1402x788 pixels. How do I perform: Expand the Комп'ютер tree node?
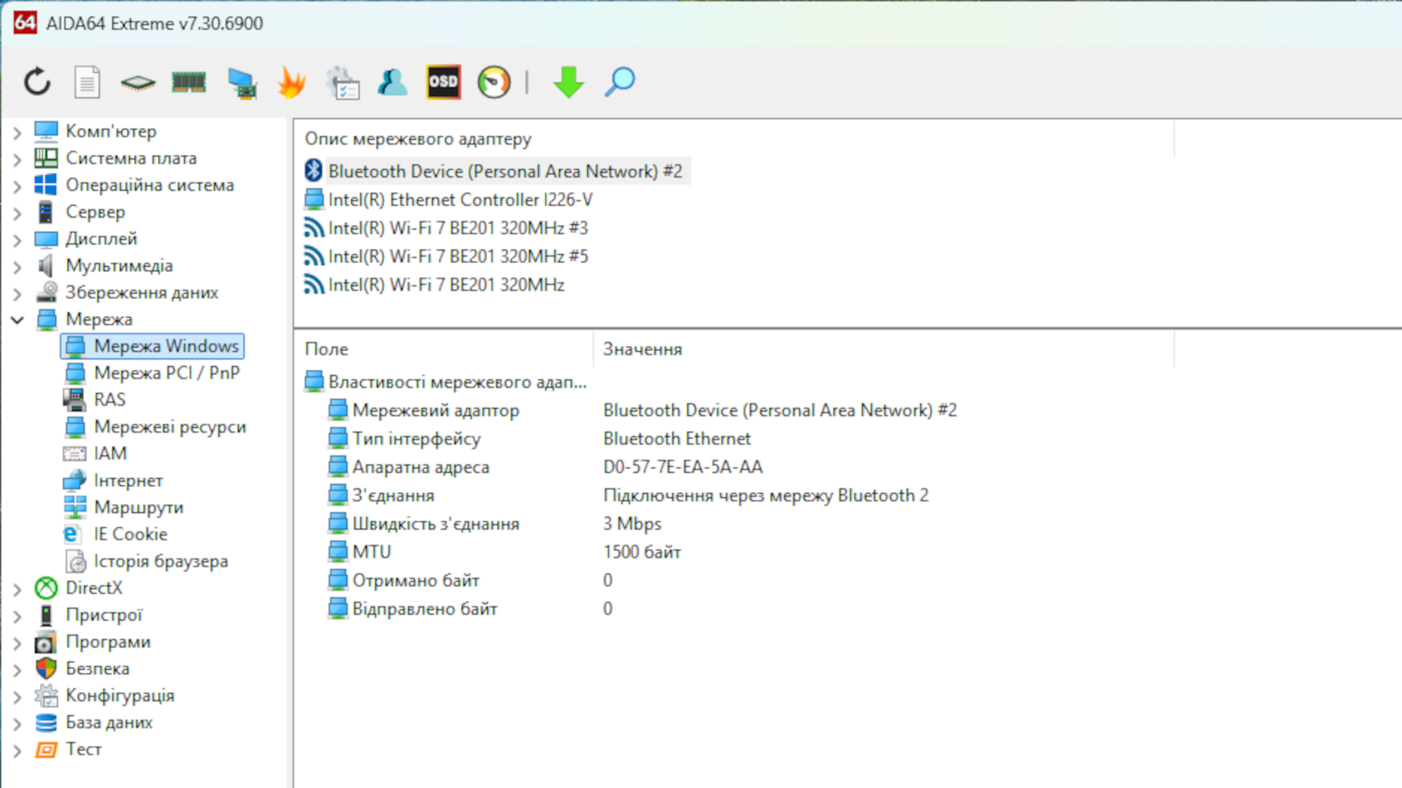[x=17, y=132]
